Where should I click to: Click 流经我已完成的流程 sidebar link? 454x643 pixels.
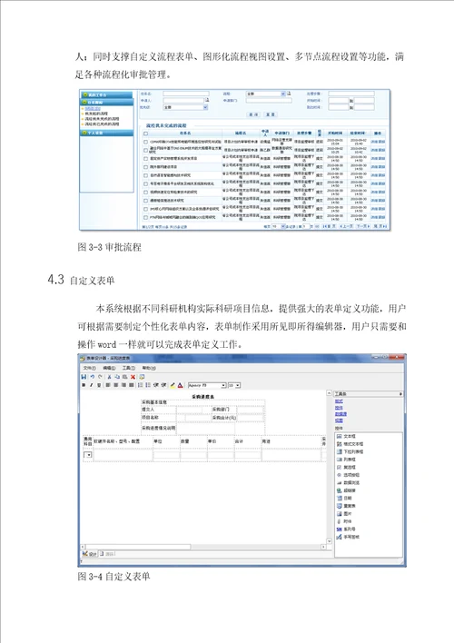point(102,124)
